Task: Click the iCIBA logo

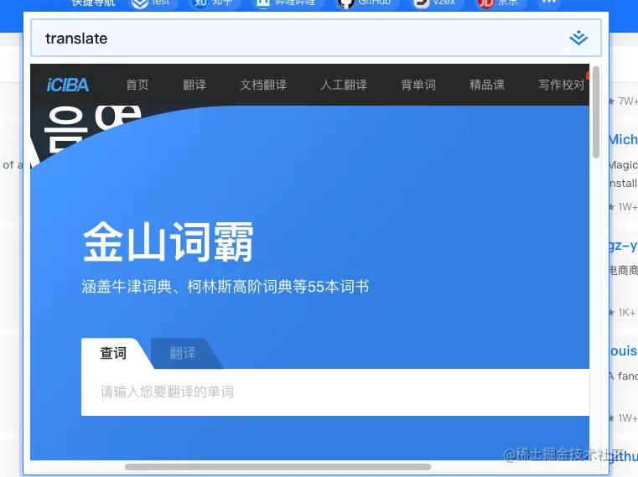Action: pyautogui.click(x=68, y=85)
